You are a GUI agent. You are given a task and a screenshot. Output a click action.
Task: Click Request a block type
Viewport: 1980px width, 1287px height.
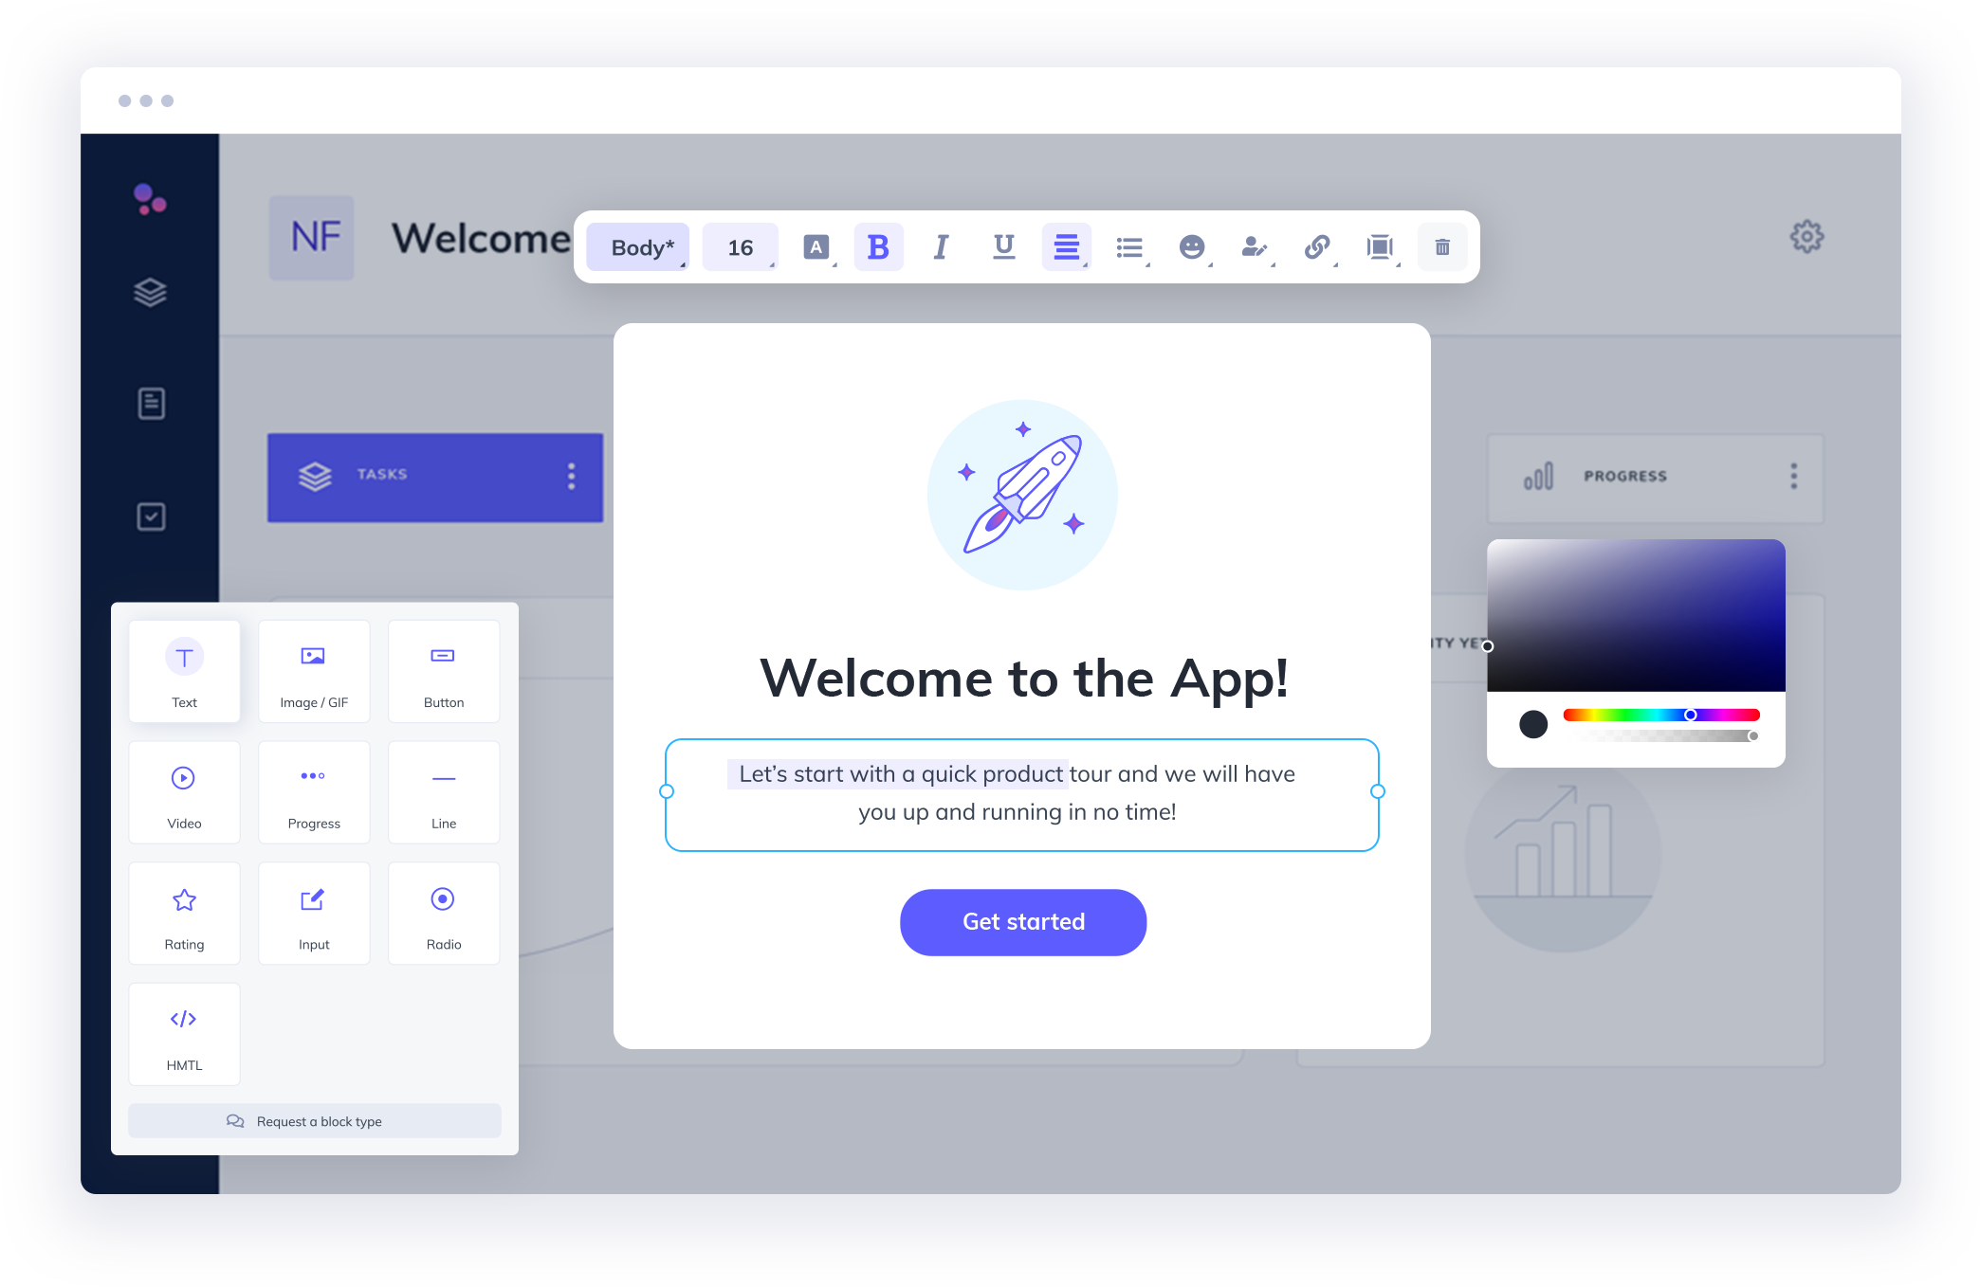coord(314,1121)
